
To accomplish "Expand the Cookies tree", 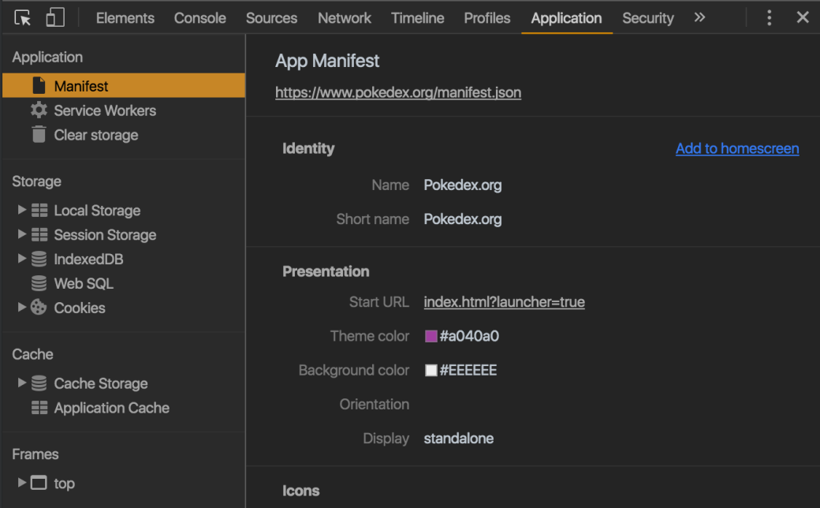I will (21, 307).
